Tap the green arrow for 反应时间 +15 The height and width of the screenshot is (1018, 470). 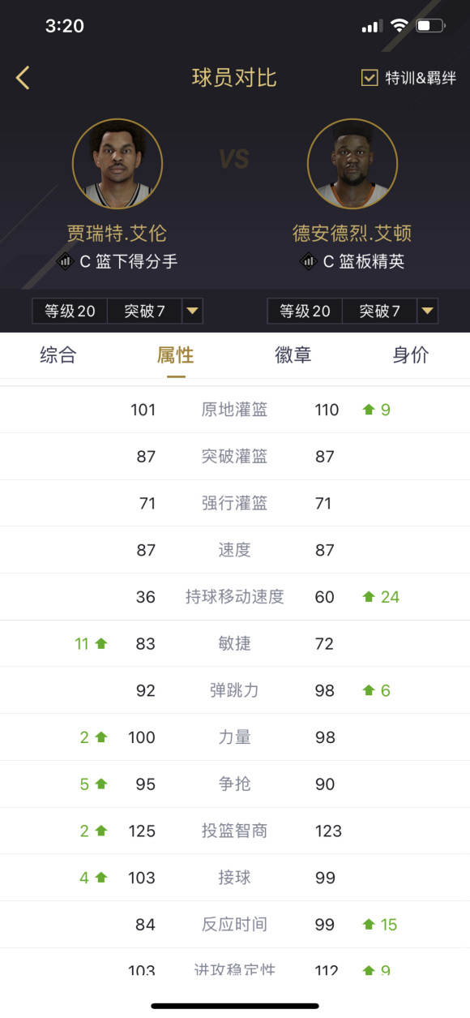click(369, 925)
